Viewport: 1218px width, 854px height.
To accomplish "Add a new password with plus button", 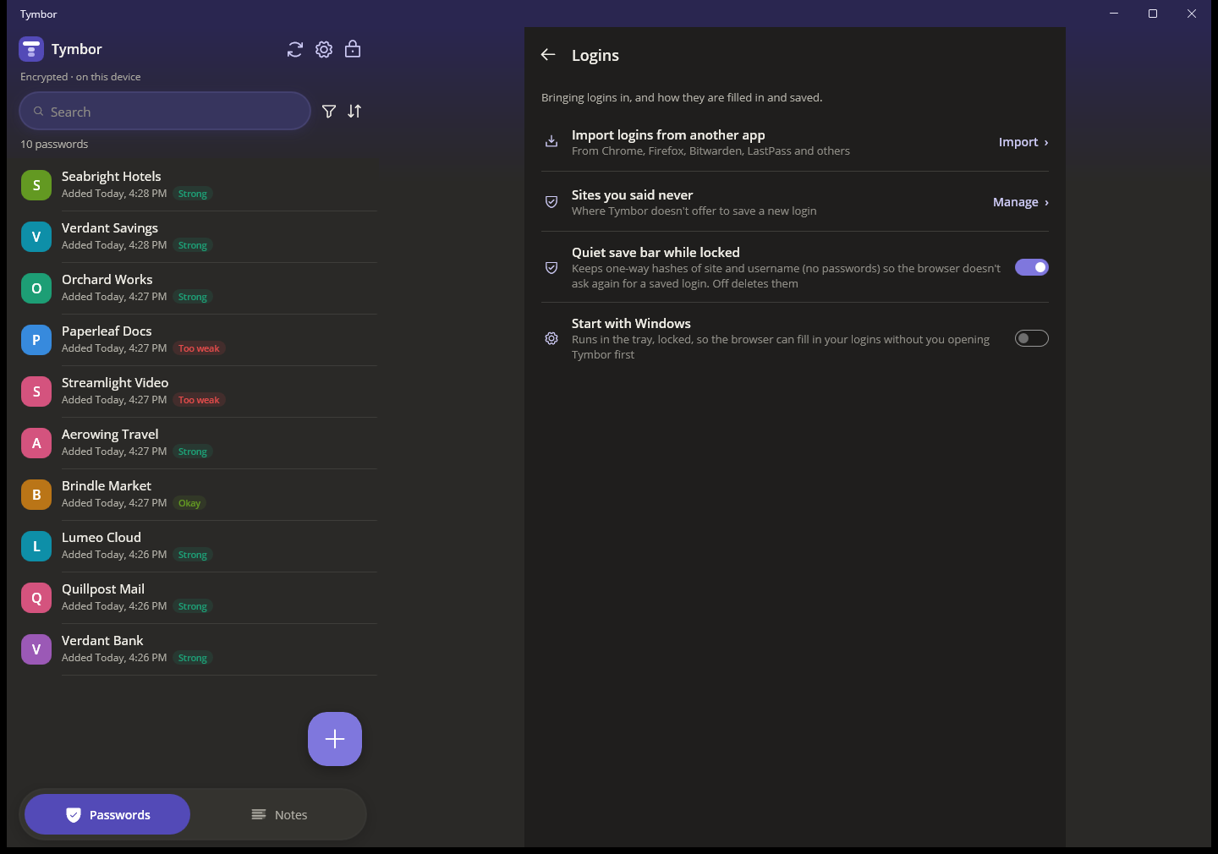I will [335, 739].
